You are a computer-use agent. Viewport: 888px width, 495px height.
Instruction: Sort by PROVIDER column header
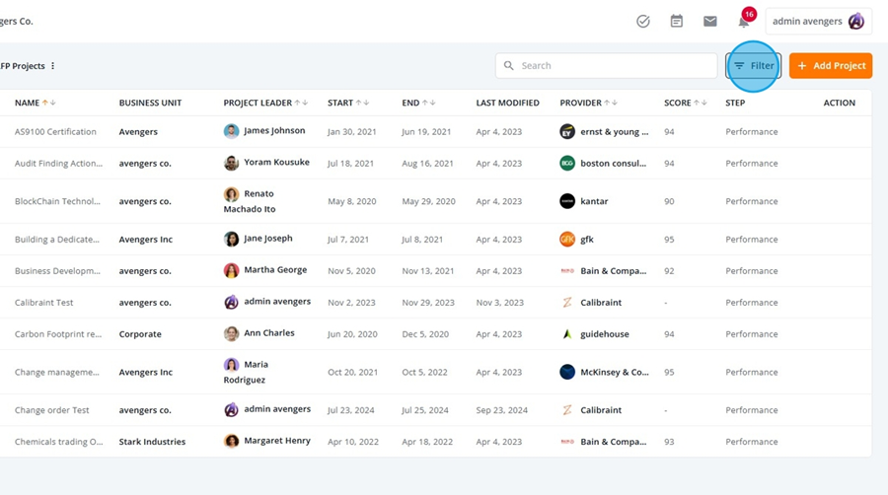point(588,103)
